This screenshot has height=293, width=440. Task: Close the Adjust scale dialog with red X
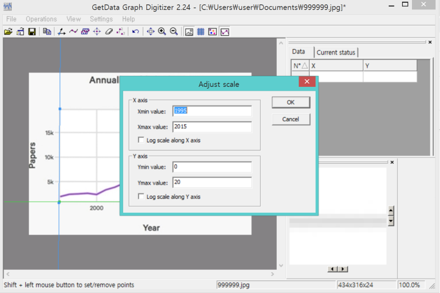coord(307,81)
